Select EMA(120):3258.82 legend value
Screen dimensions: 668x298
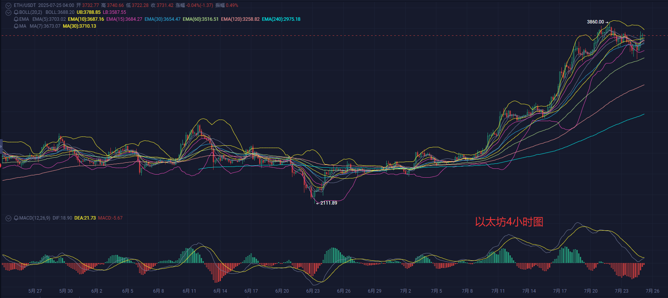[240, 19]
